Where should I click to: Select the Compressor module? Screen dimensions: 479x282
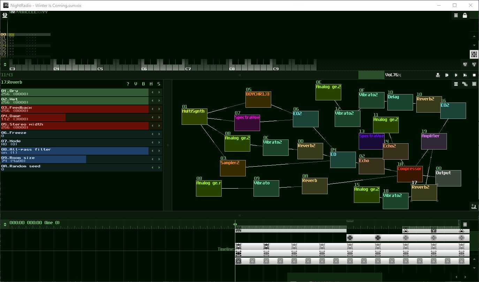(x=410, y=174)
